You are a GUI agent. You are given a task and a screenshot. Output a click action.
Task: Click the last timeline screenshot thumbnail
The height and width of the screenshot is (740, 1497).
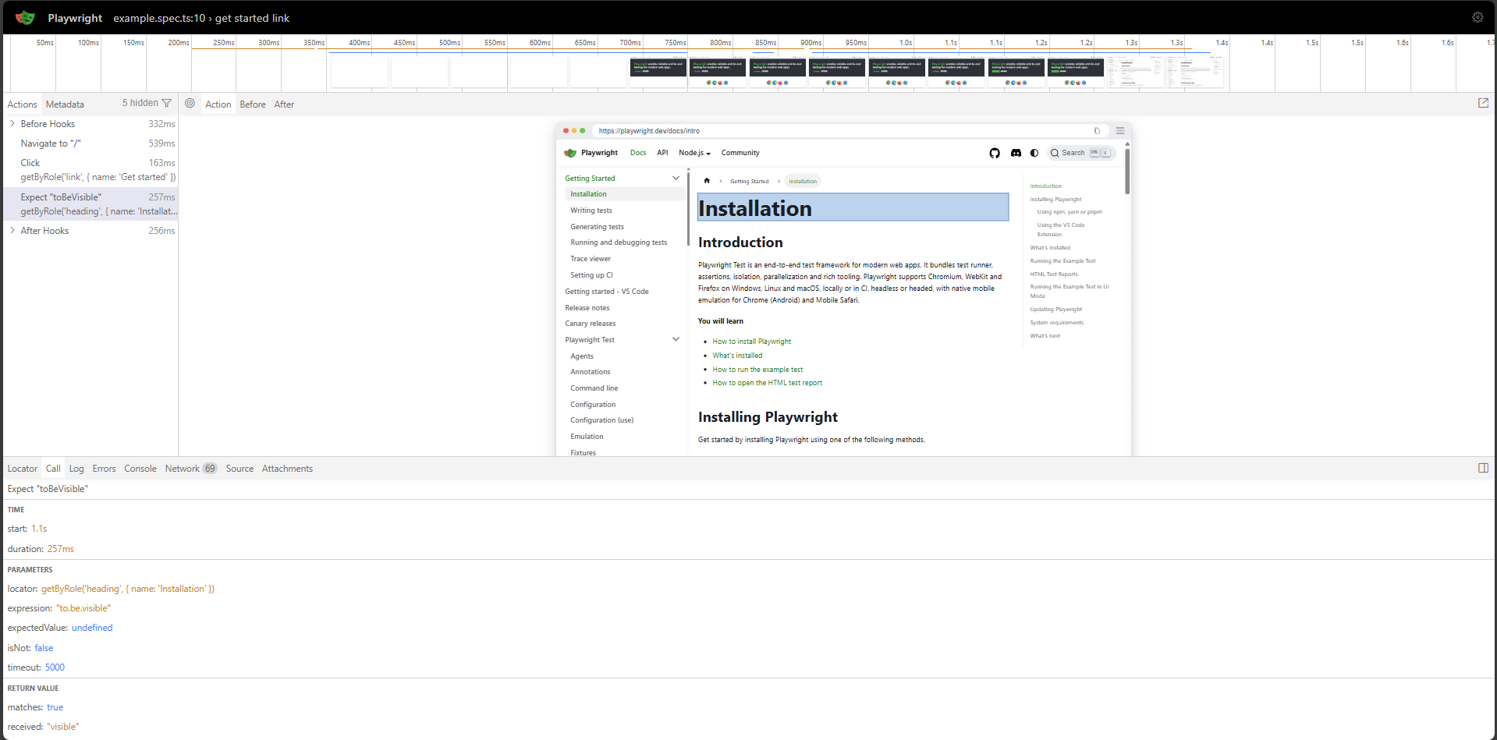(x=1194, y=72)
